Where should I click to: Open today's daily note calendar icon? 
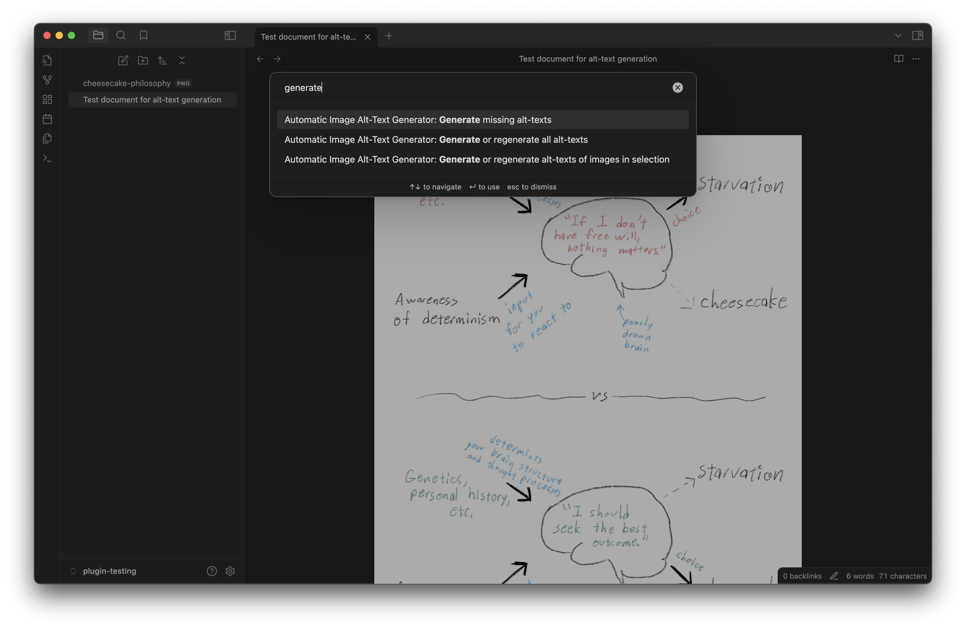(47, 119)
